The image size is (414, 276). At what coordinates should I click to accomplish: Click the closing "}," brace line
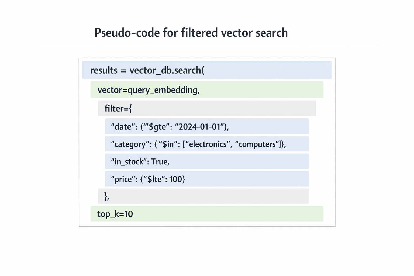coord(107,196)
